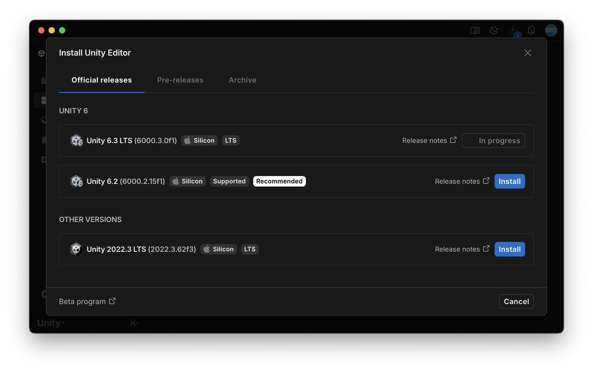593x372 pixels.
Task: Install Unity 2022.3 LTS
Action: [x=509, y=249]
